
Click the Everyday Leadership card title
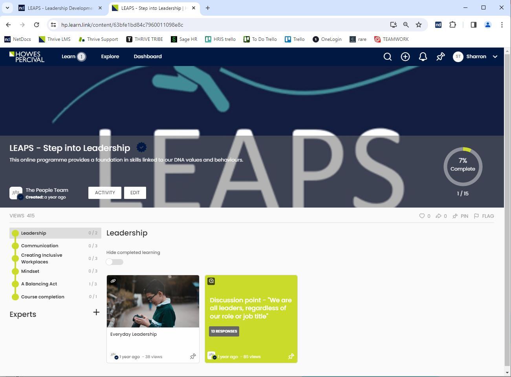(134, 334)
